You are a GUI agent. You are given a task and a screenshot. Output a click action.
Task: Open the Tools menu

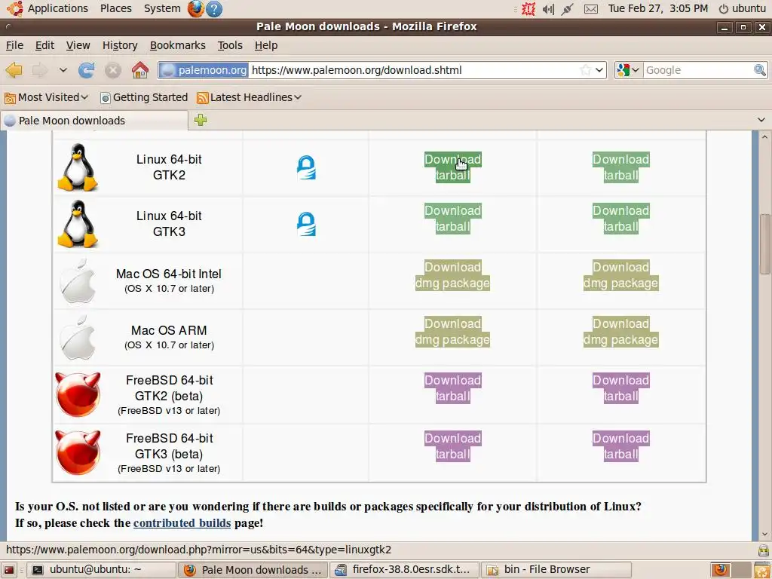tap(230, 45)
